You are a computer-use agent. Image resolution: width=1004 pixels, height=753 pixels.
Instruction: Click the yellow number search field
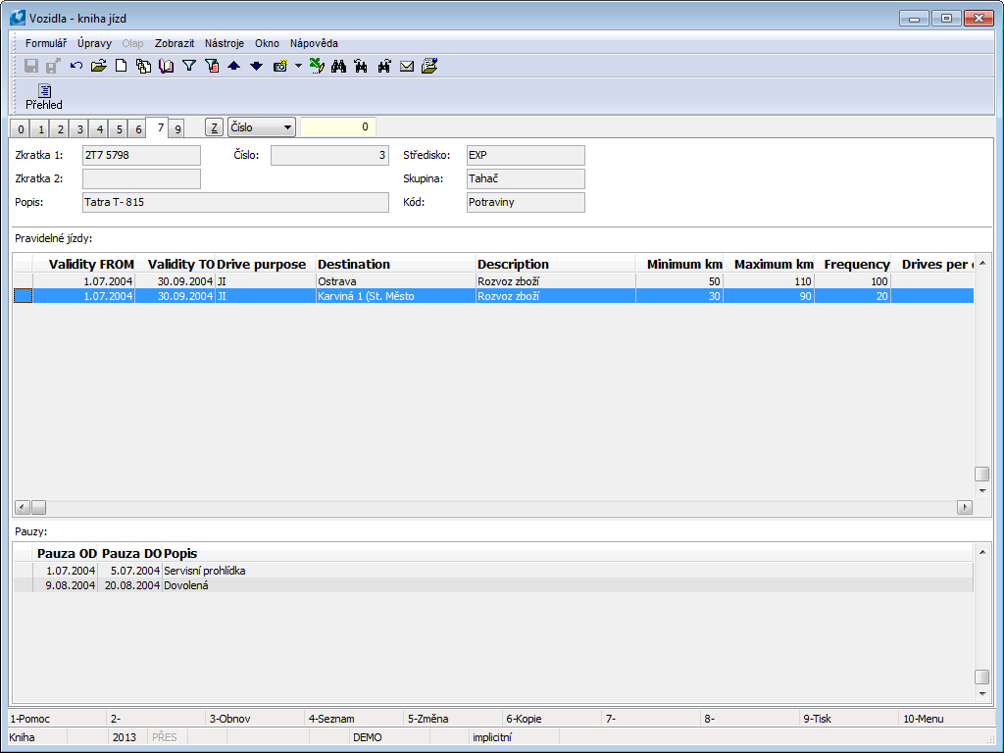[x=337, y=127]
